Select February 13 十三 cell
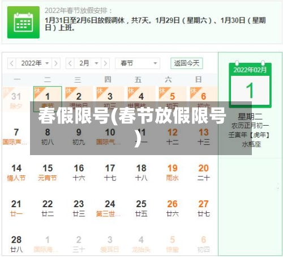Viewport: 283px width, 257px height. coord(203,136)
